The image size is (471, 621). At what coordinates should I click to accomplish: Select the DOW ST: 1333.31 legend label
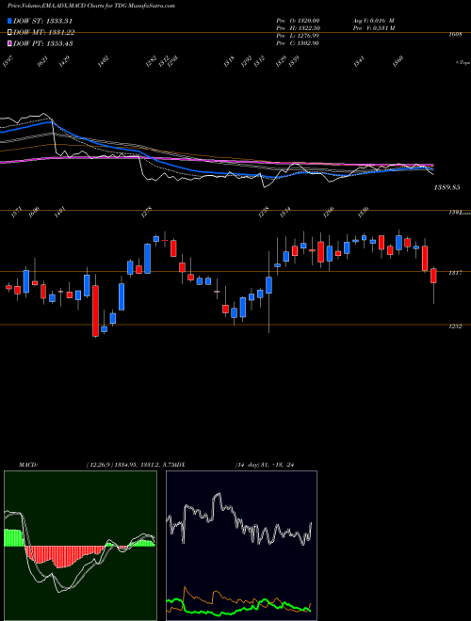coord(42,21)
